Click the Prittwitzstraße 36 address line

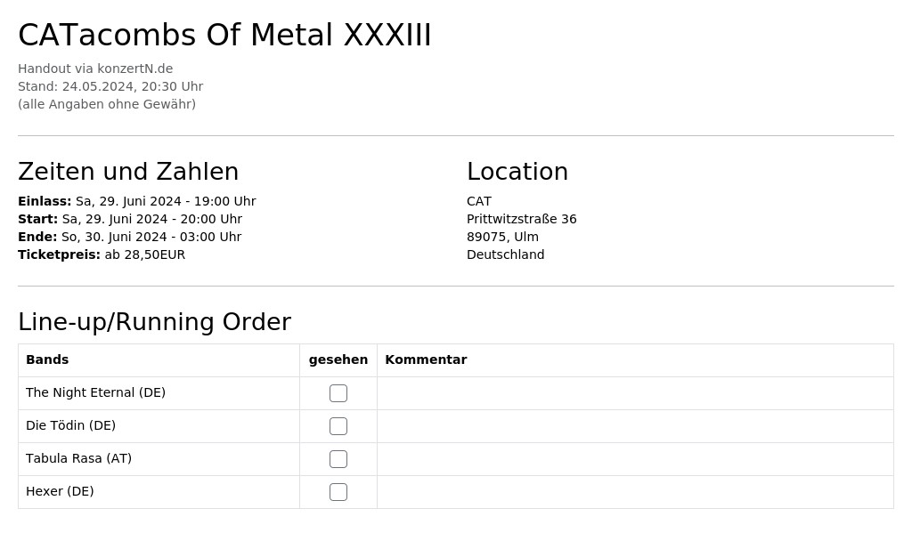pos(521,219)
